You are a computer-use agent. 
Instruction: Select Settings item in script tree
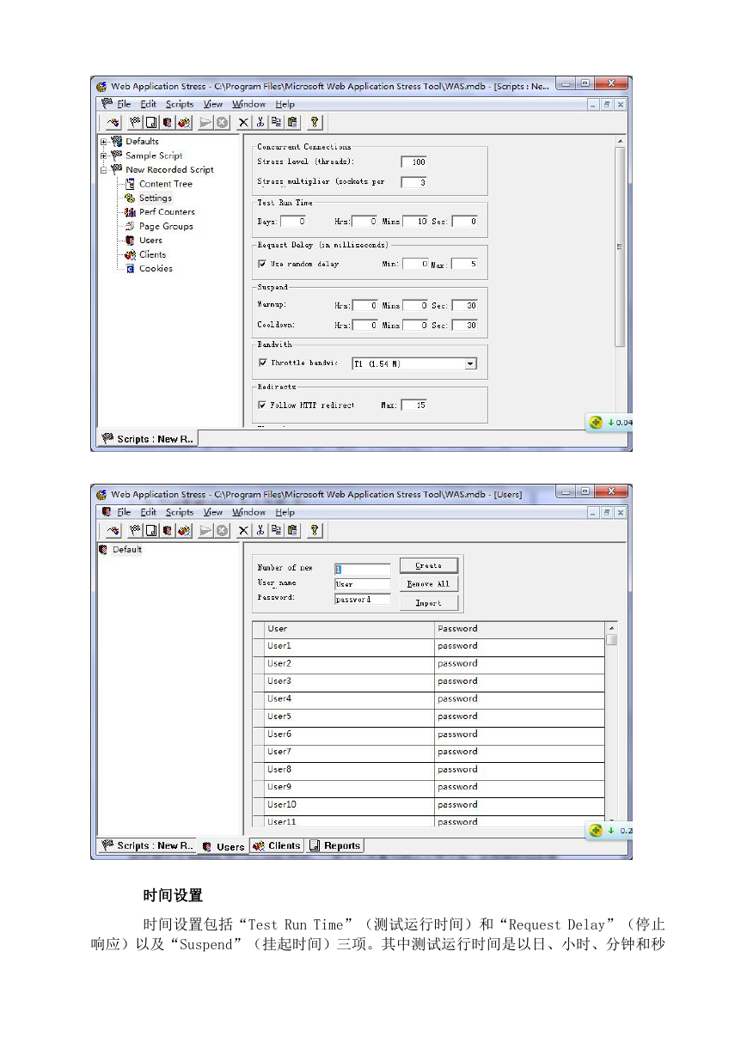pyautogui.click(x=156, y=198)
